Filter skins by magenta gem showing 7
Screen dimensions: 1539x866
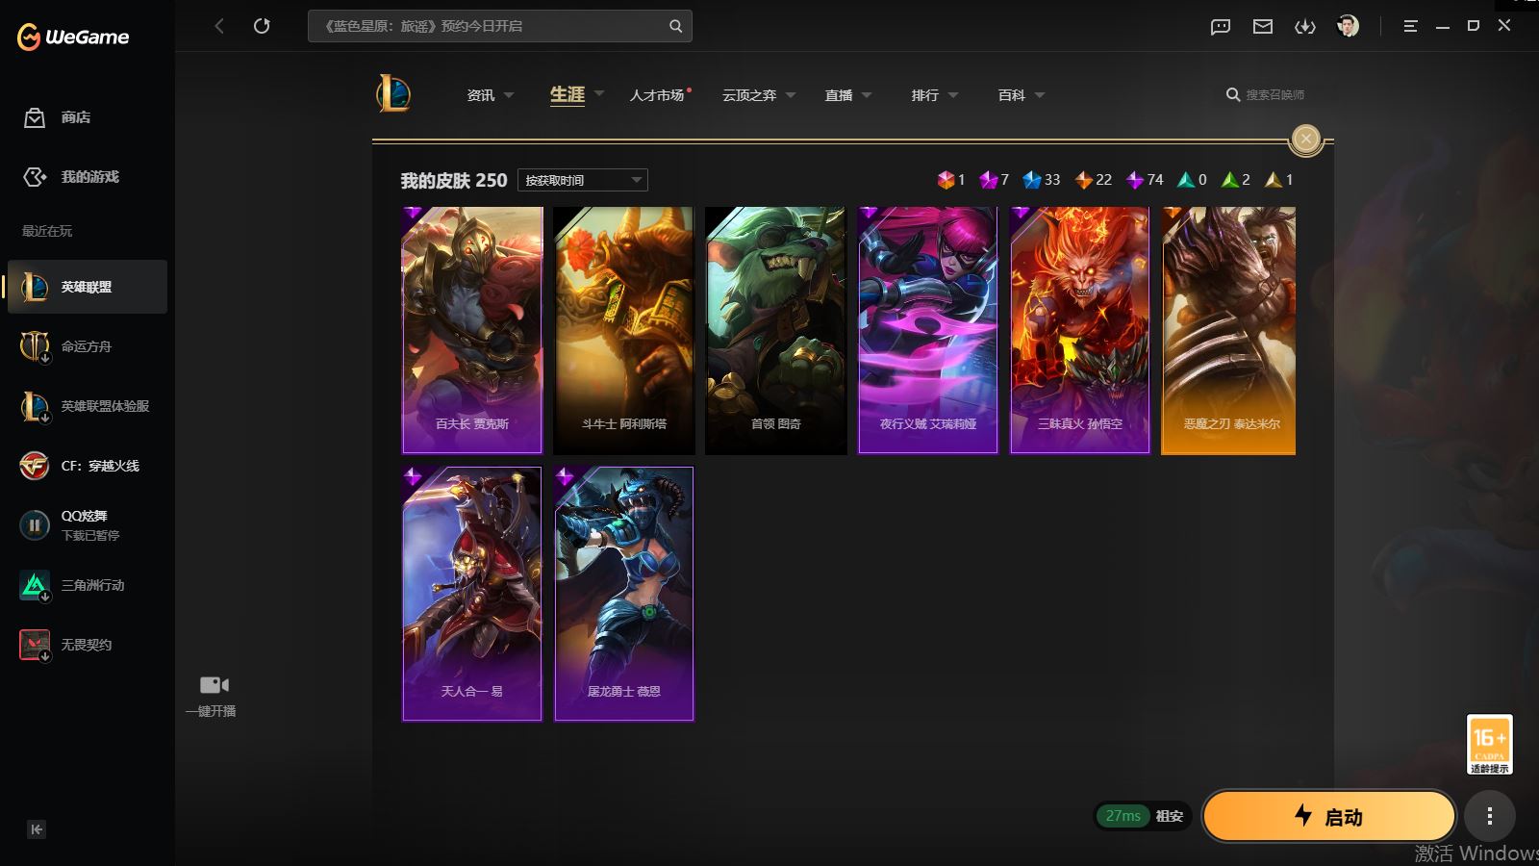[x=994, y=180]
